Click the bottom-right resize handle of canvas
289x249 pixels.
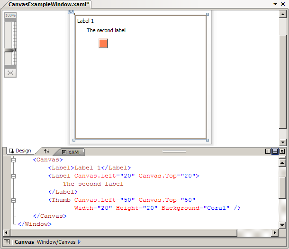pyautogui.click(x=208, y=140)
